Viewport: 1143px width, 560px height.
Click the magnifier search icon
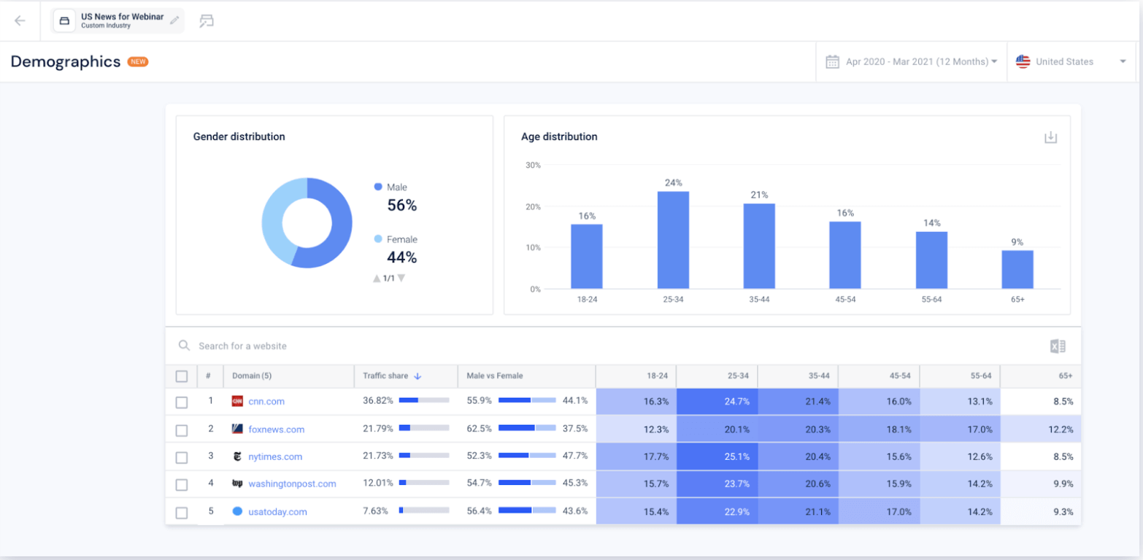pyautogui.click(x=185, y=346)
